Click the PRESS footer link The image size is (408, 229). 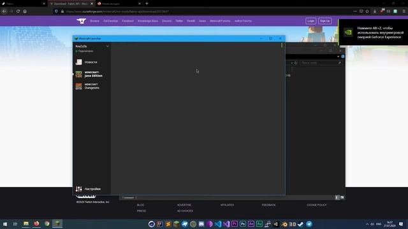coord(142,211)
